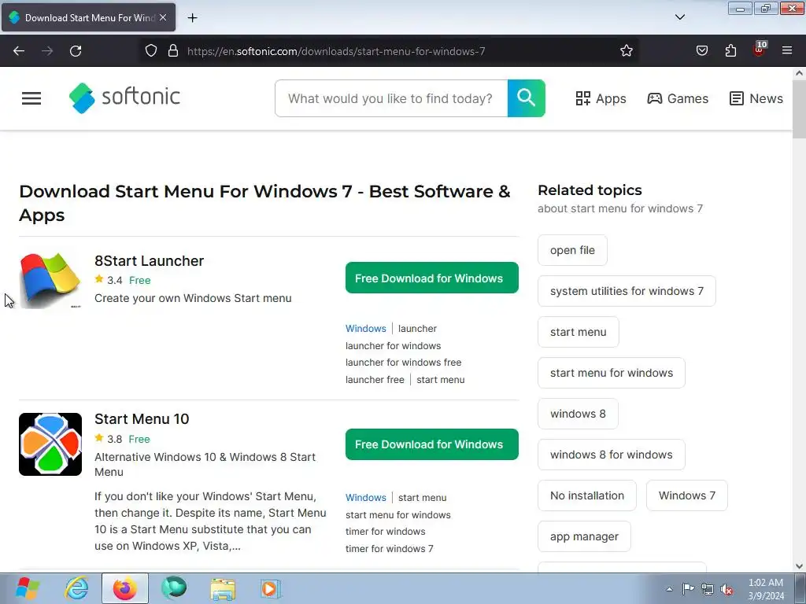Open the Apps section
Viewport: 806px width, 604px height.
pyautogui.click(x=601, y=98)
